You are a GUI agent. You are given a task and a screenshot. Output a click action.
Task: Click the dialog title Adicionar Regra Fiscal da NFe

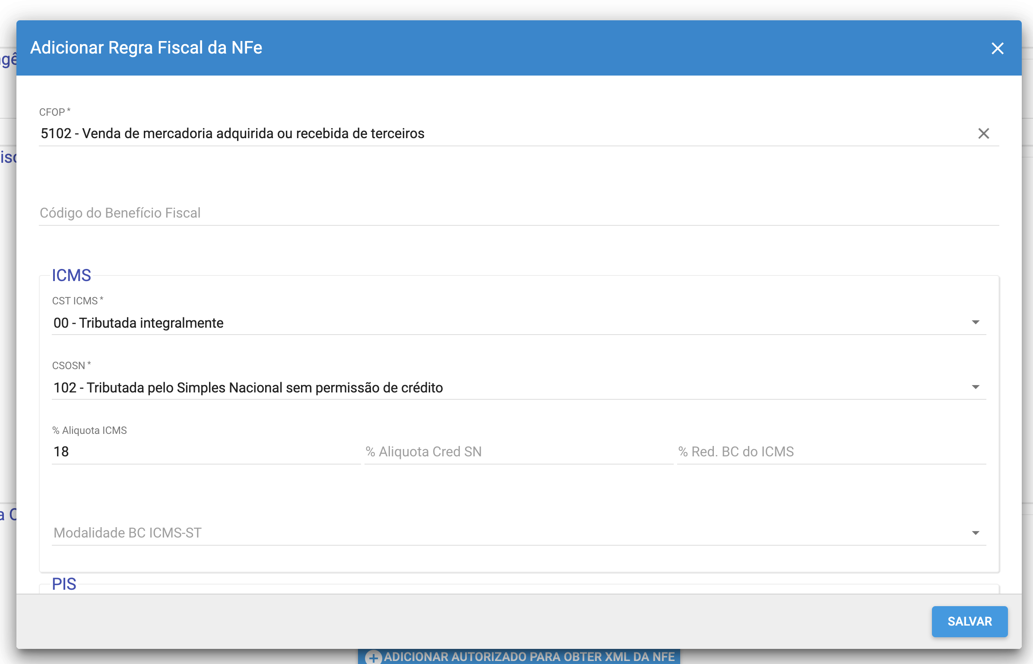click(146, 47)
